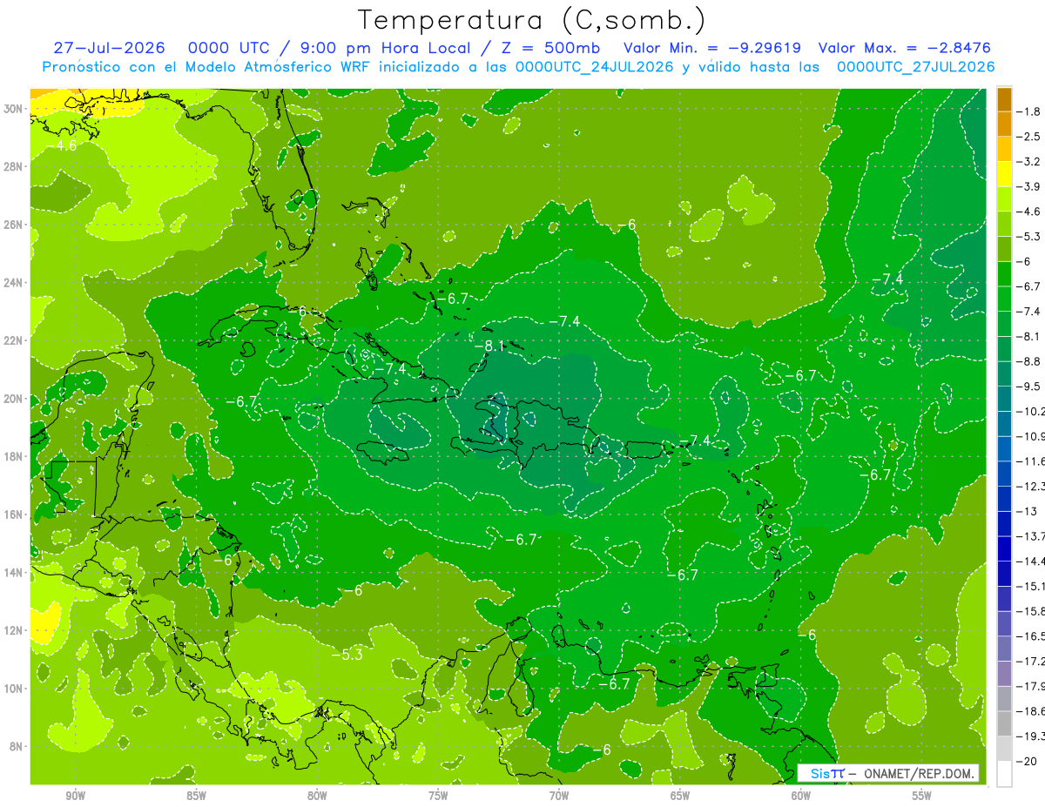Click the -16.5 colorbar tick label
The height and width of the screenshot is (807, 1045).
[x=1030, y=636]
